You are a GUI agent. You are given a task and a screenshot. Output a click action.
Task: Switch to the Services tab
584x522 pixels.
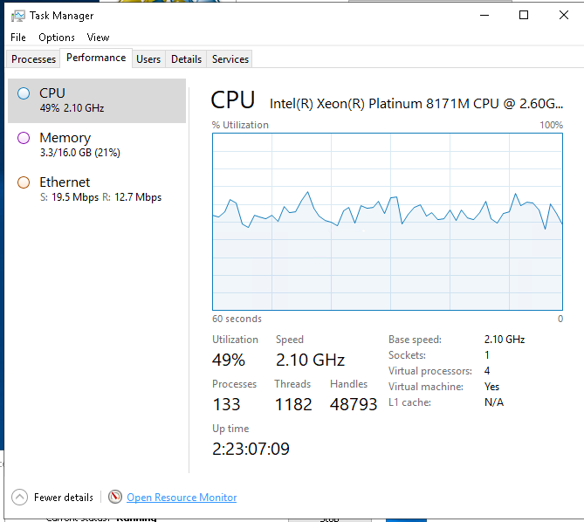(x=230, y=59)
